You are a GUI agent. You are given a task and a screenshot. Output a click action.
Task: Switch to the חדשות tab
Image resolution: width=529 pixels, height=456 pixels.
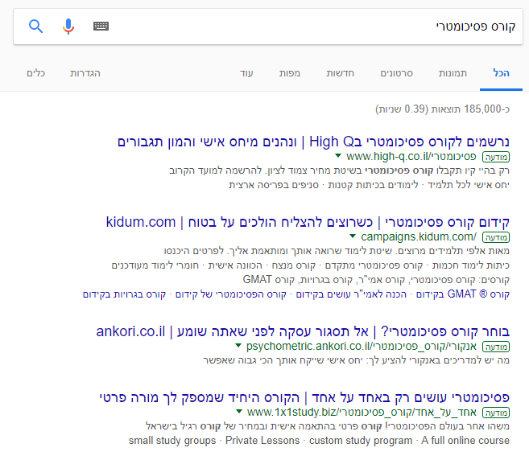coord(340,73)
